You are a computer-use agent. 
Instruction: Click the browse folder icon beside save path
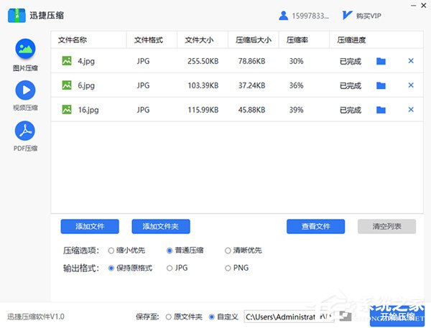[x=346, y=317]
